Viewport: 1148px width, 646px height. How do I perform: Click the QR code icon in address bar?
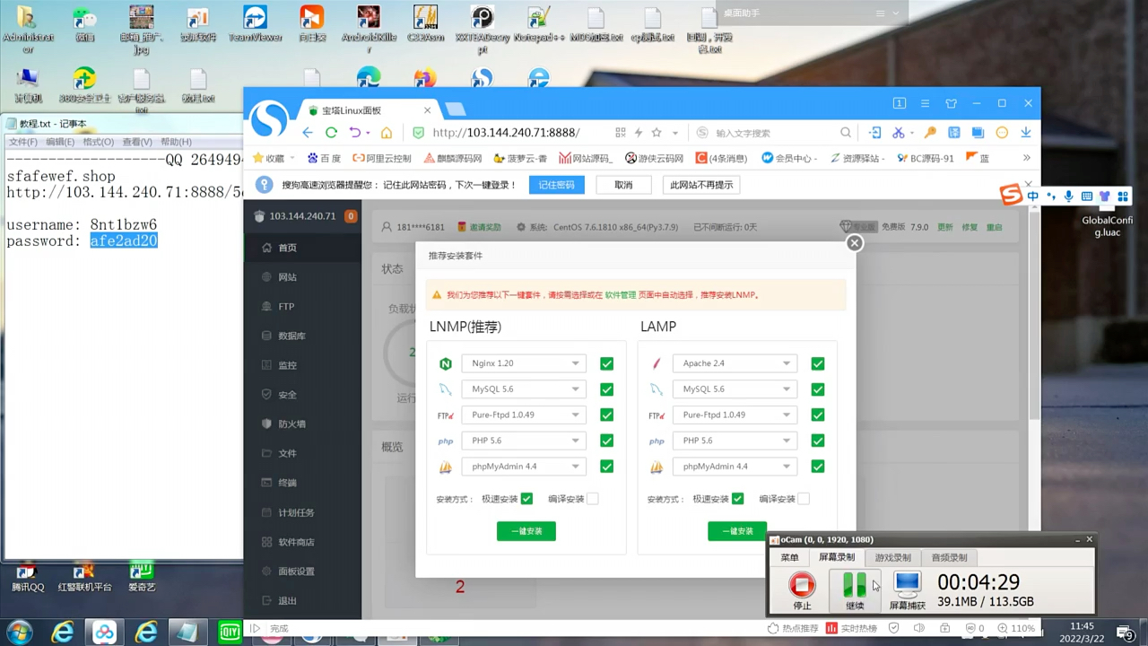[x=620, y=133]
